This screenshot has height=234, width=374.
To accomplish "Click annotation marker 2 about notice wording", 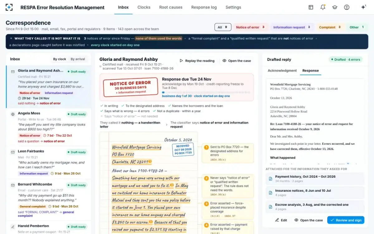I will click(x=206, y=178).
